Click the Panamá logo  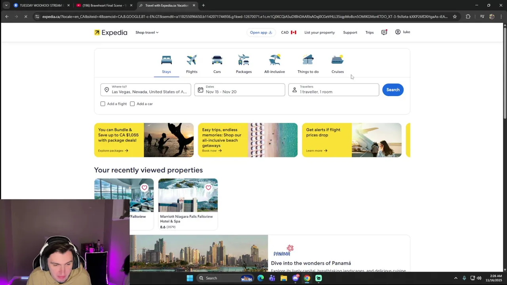(x=284, y=251)
